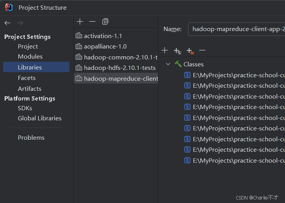Click the Remove class root minus icon
285x203 pixels.
202,50
